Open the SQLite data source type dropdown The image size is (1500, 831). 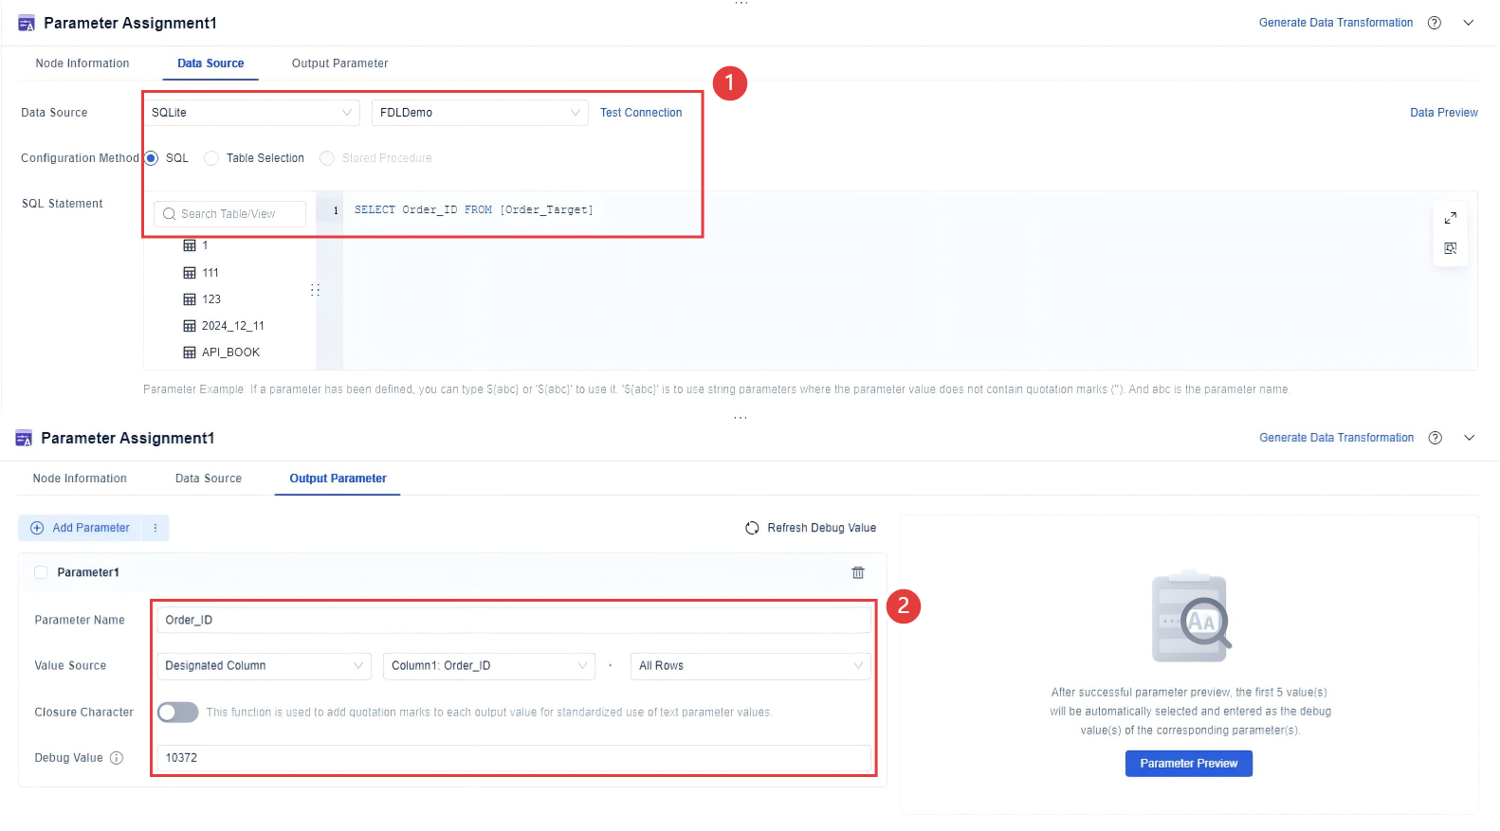(252, 113)
